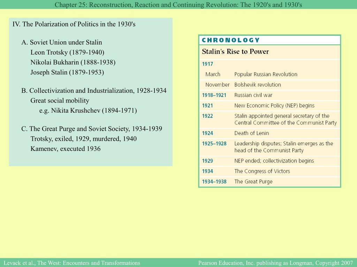The width and height of the screenshot is (357, 267).
Task: Click the CHRONOLOGY table header
Action: (x=231, y=40)
